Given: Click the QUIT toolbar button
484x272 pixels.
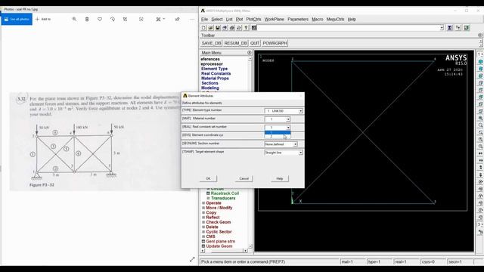Looking at the screenshot, I should [255, 43].
